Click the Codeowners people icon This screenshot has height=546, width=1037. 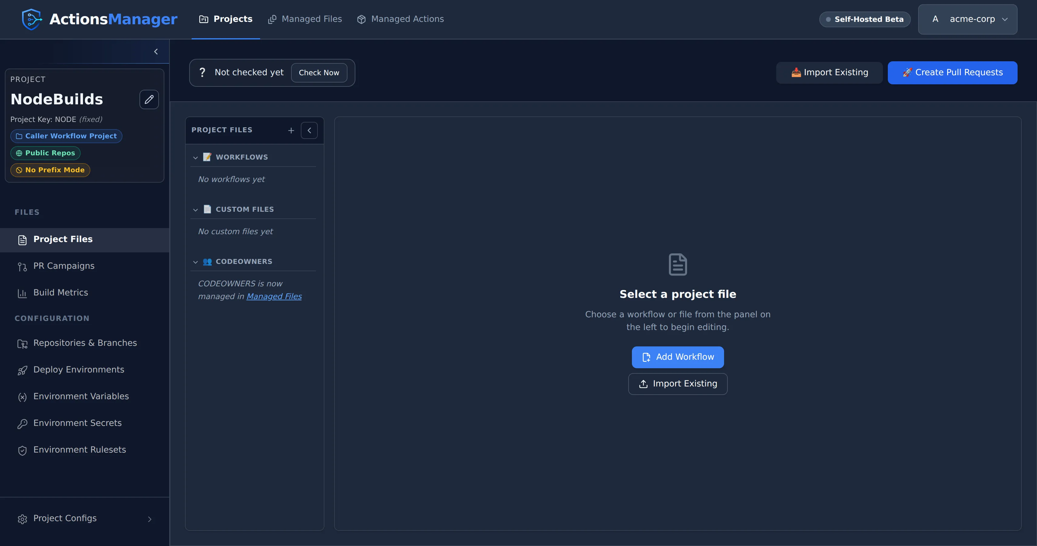(x=207, y=262)
